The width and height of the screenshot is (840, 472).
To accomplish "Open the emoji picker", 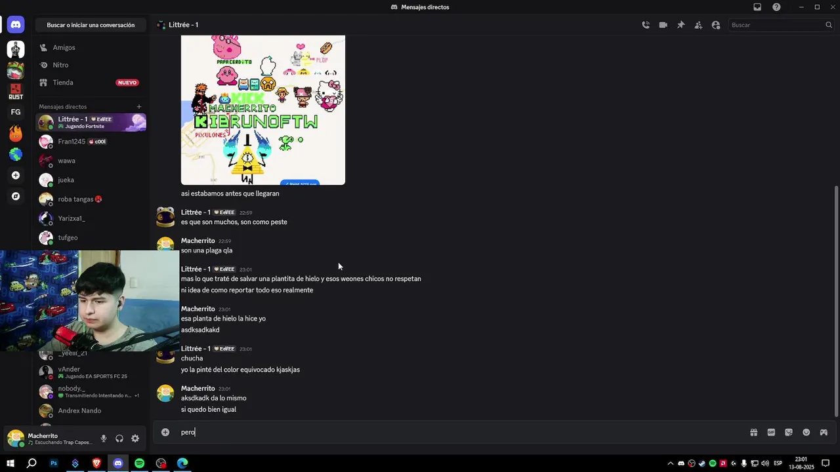I will click(x=806, y=432).
